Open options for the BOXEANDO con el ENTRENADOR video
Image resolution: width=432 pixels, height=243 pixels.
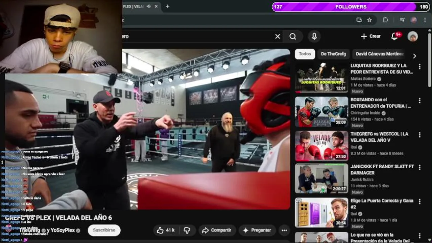coord(419,101)
